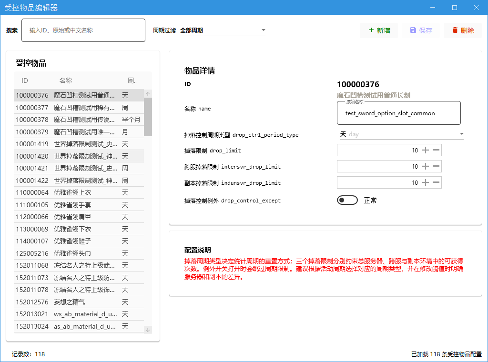Screen dimensions: 488x362
Task: Toggle the 掉落控制例外 switch
Action: pyautogui.click(x=347, y=200)
